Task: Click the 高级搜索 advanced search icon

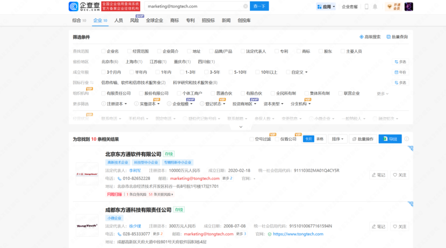Action: [361, 37]
